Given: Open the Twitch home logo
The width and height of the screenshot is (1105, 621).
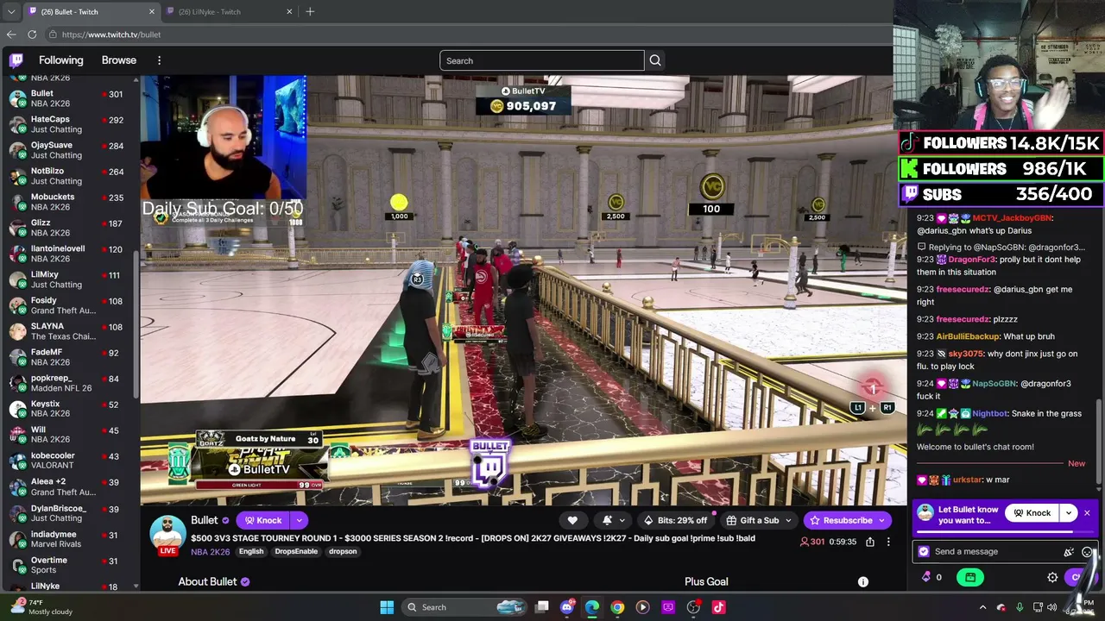Looking at the screenshot, I should click(16, 60).
